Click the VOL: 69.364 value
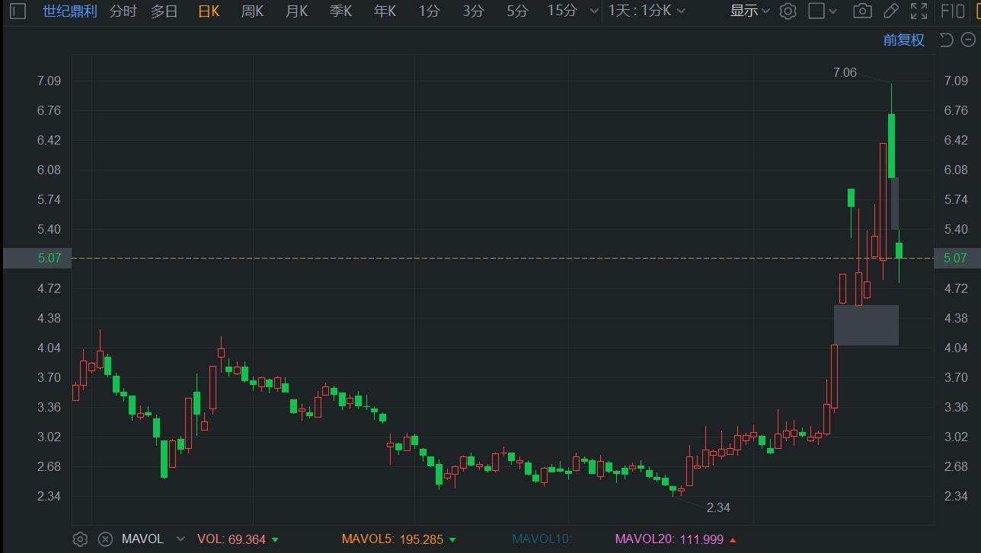This screenshot has width=981, height=553. click(x=232, y=539)
